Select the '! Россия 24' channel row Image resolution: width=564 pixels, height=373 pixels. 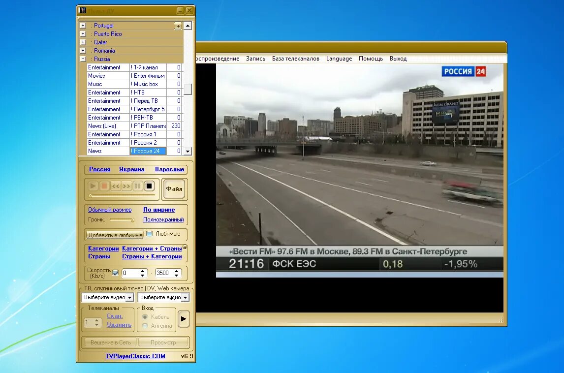point(134,151)
